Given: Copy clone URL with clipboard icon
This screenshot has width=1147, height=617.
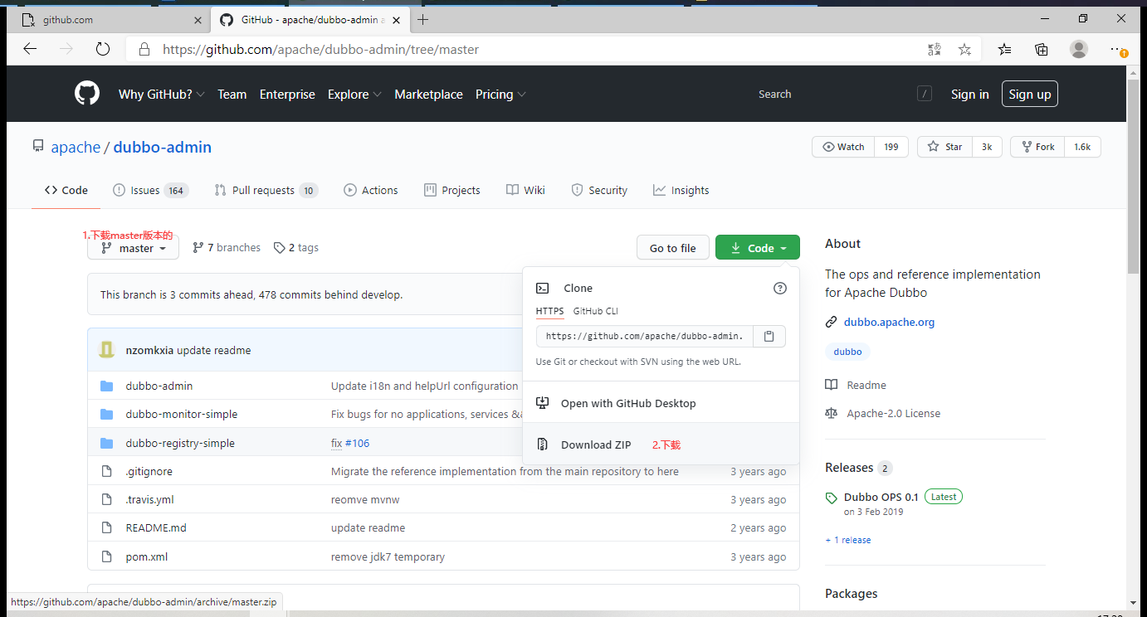Looking at the screenshot, I should pyautogui.click(x=769, y=336).
